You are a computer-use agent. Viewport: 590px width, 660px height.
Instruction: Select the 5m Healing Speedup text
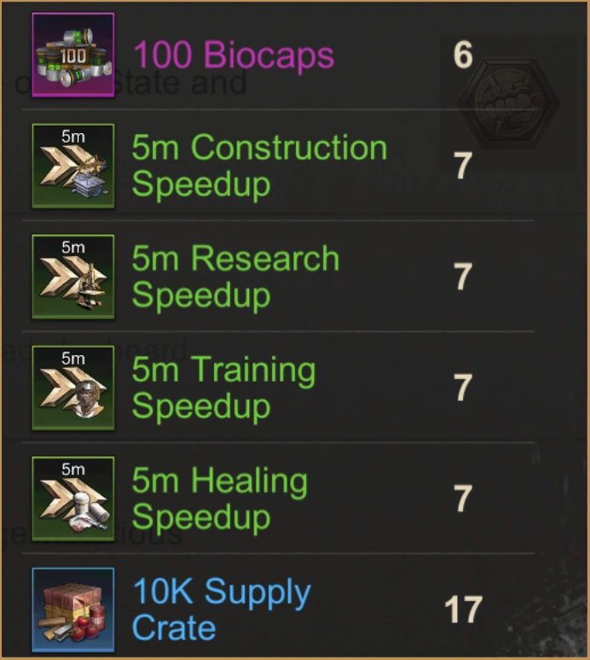[x=220, y=499]
